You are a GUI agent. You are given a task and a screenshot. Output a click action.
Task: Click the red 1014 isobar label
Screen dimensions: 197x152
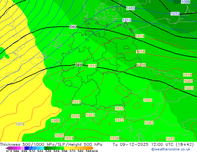140,36
